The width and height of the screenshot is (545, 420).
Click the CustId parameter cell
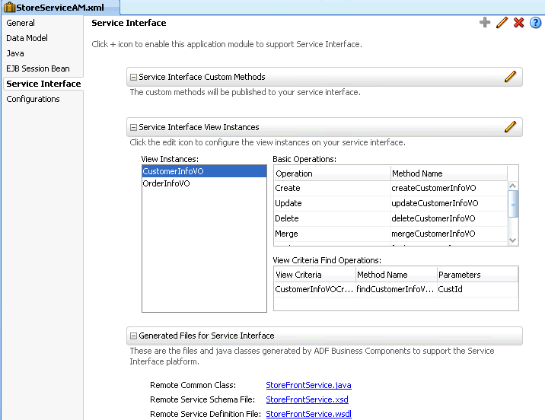point(477,289)
